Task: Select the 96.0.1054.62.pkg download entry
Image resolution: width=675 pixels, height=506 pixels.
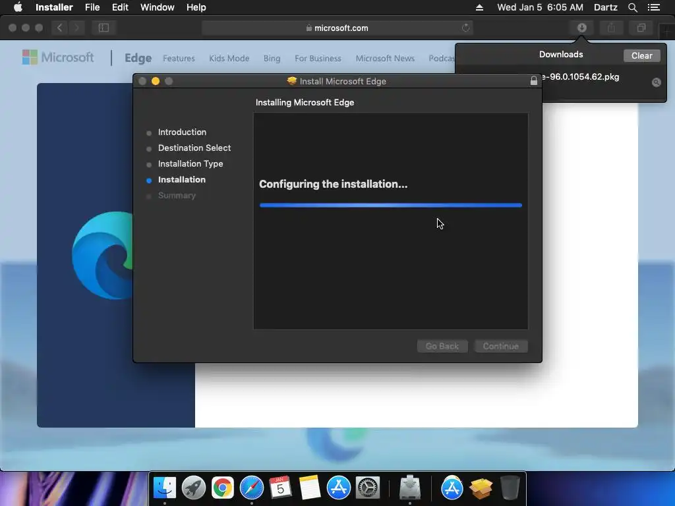Action: (x=581, y=77)
